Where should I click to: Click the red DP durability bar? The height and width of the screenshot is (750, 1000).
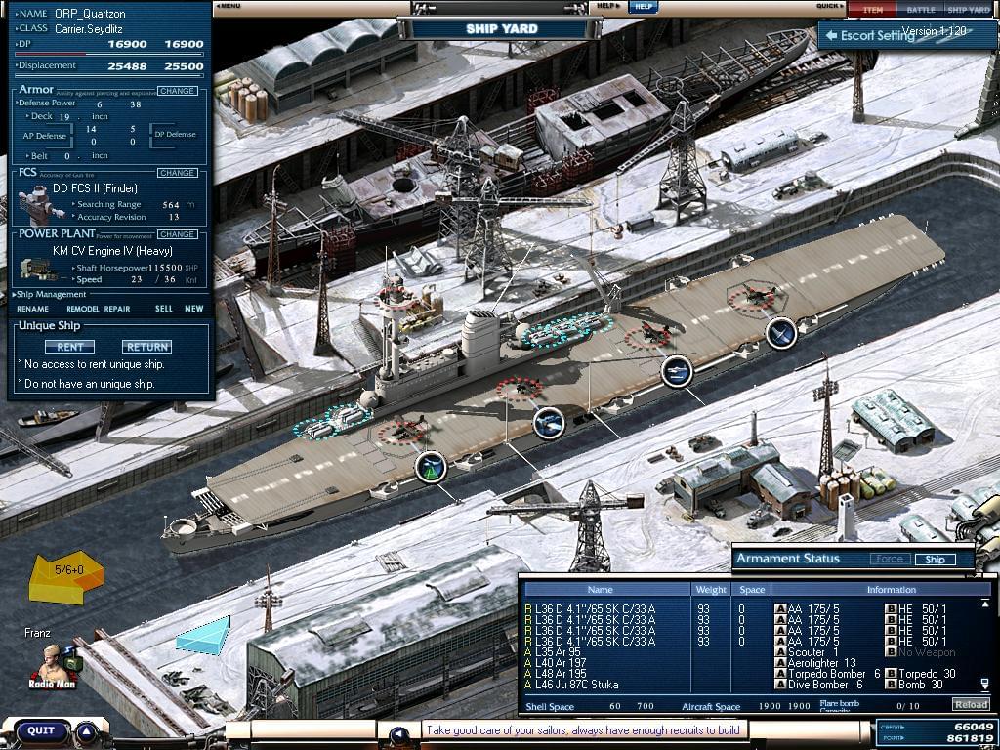[108, 55]
